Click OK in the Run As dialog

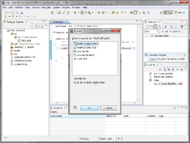(89, 108)
